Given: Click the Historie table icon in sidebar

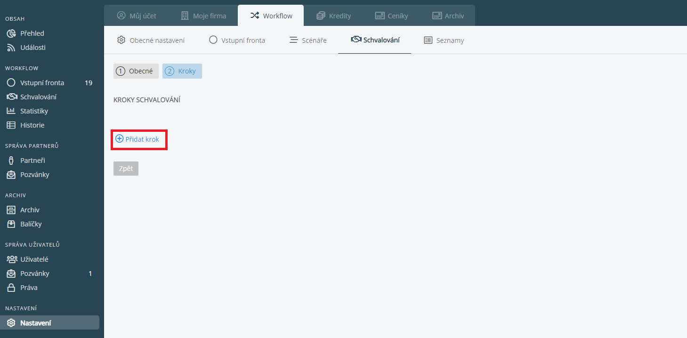Looking at the screenshot, I should click(11, 125).
